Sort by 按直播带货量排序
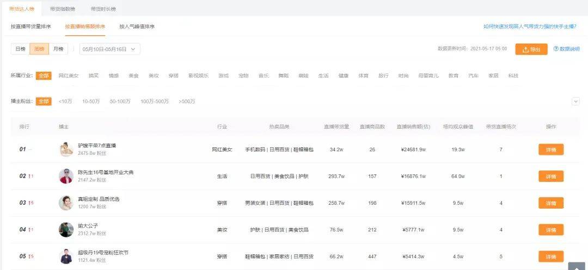 point(30,27)
